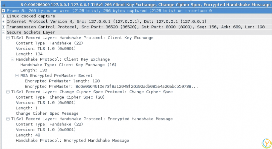Screen dimensions: 272x149
Task: Collapse the Secure Sockets Layer section
Action: point(3,32)
